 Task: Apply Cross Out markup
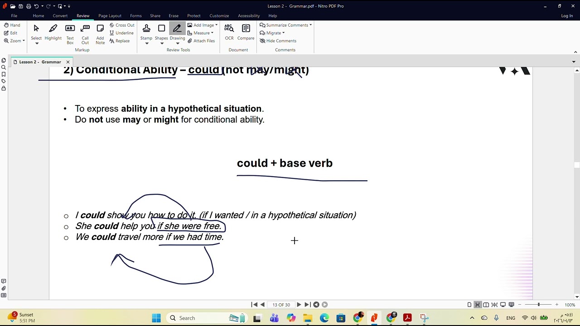(122, 25)
